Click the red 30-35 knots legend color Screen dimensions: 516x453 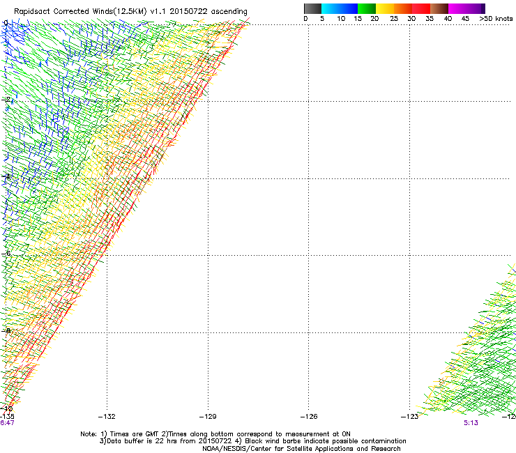pyautogui.click(x=421, y=8)
